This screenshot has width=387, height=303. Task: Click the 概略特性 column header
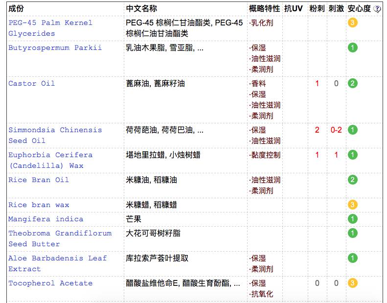264,9
